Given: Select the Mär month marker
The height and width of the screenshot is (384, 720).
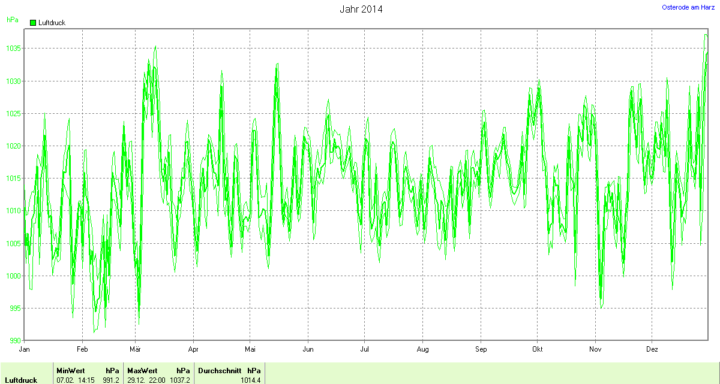Looking at the screenshot, I should tap(136, 349).
